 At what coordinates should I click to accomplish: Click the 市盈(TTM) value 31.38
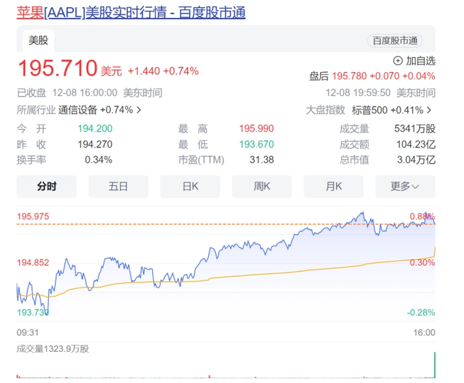(x=262, y=159)
